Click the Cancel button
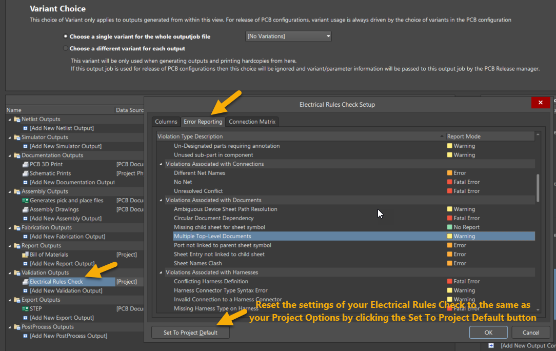 530,333
